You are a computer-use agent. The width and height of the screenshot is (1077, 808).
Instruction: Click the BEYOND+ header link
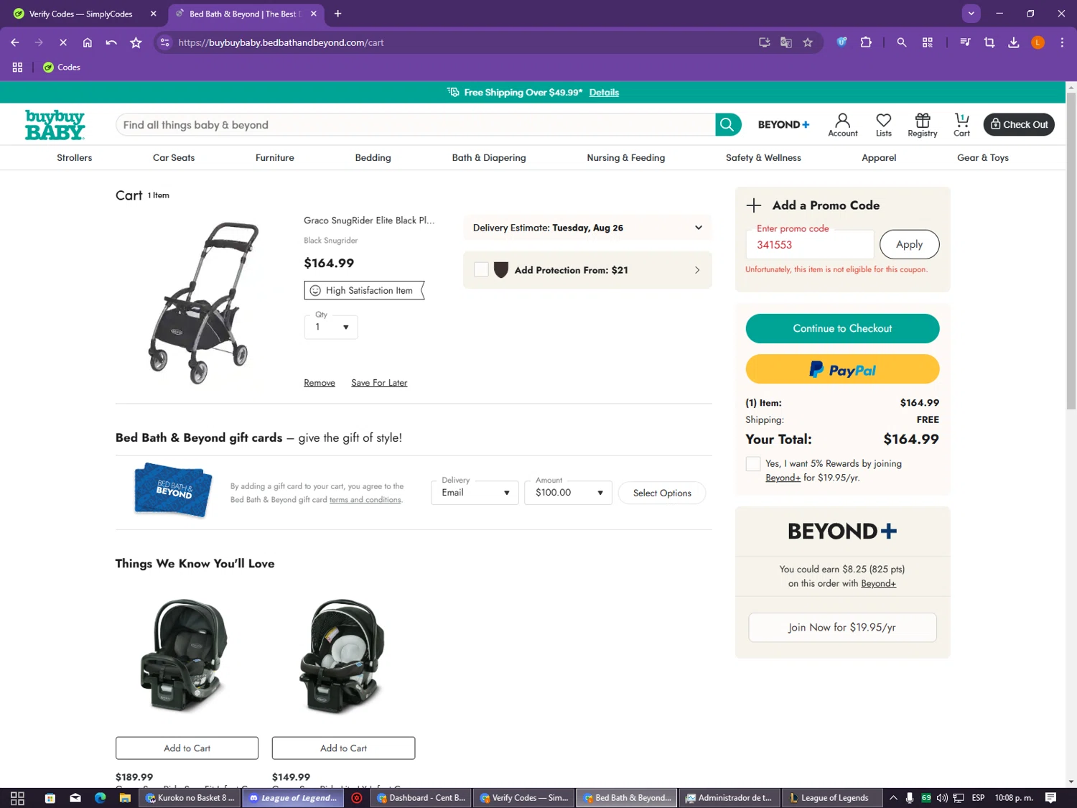tap(783, 125)
